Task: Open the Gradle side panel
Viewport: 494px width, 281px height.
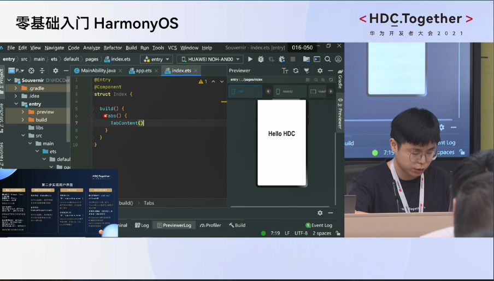Action: tap(340, 79)
